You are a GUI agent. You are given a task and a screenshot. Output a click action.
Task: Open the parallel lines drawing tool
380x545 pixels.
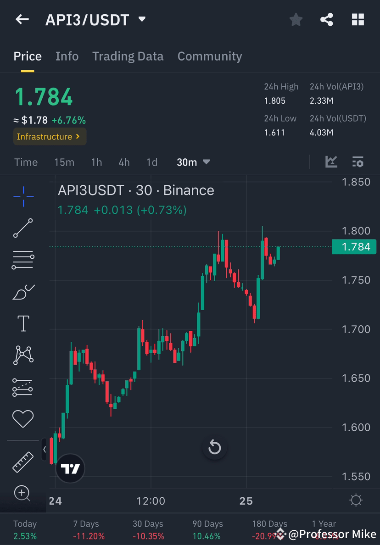click(x=23, y=259)
